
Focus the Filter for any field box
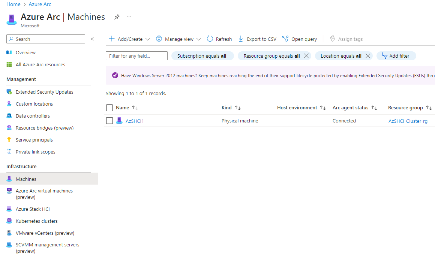(136, 56)
